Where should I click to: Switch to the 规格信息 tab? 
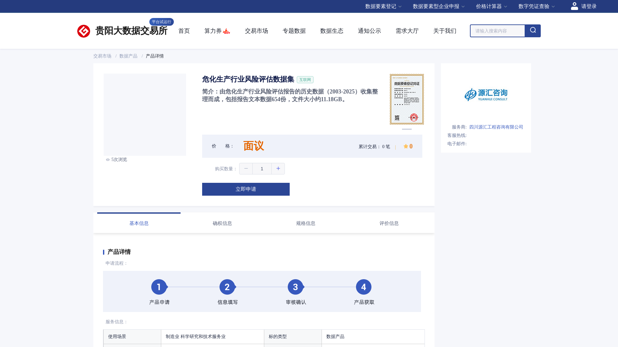[306, 223]
